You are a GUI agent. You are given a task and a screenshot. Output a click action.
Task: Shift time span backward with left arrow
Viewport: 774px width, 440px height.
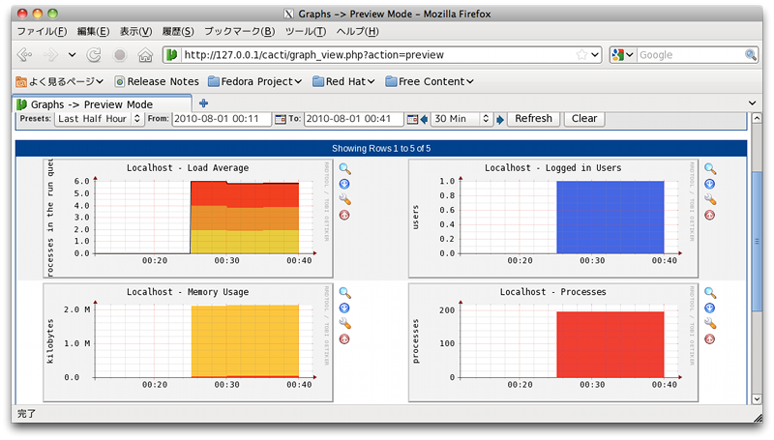(x=424, y=119)
